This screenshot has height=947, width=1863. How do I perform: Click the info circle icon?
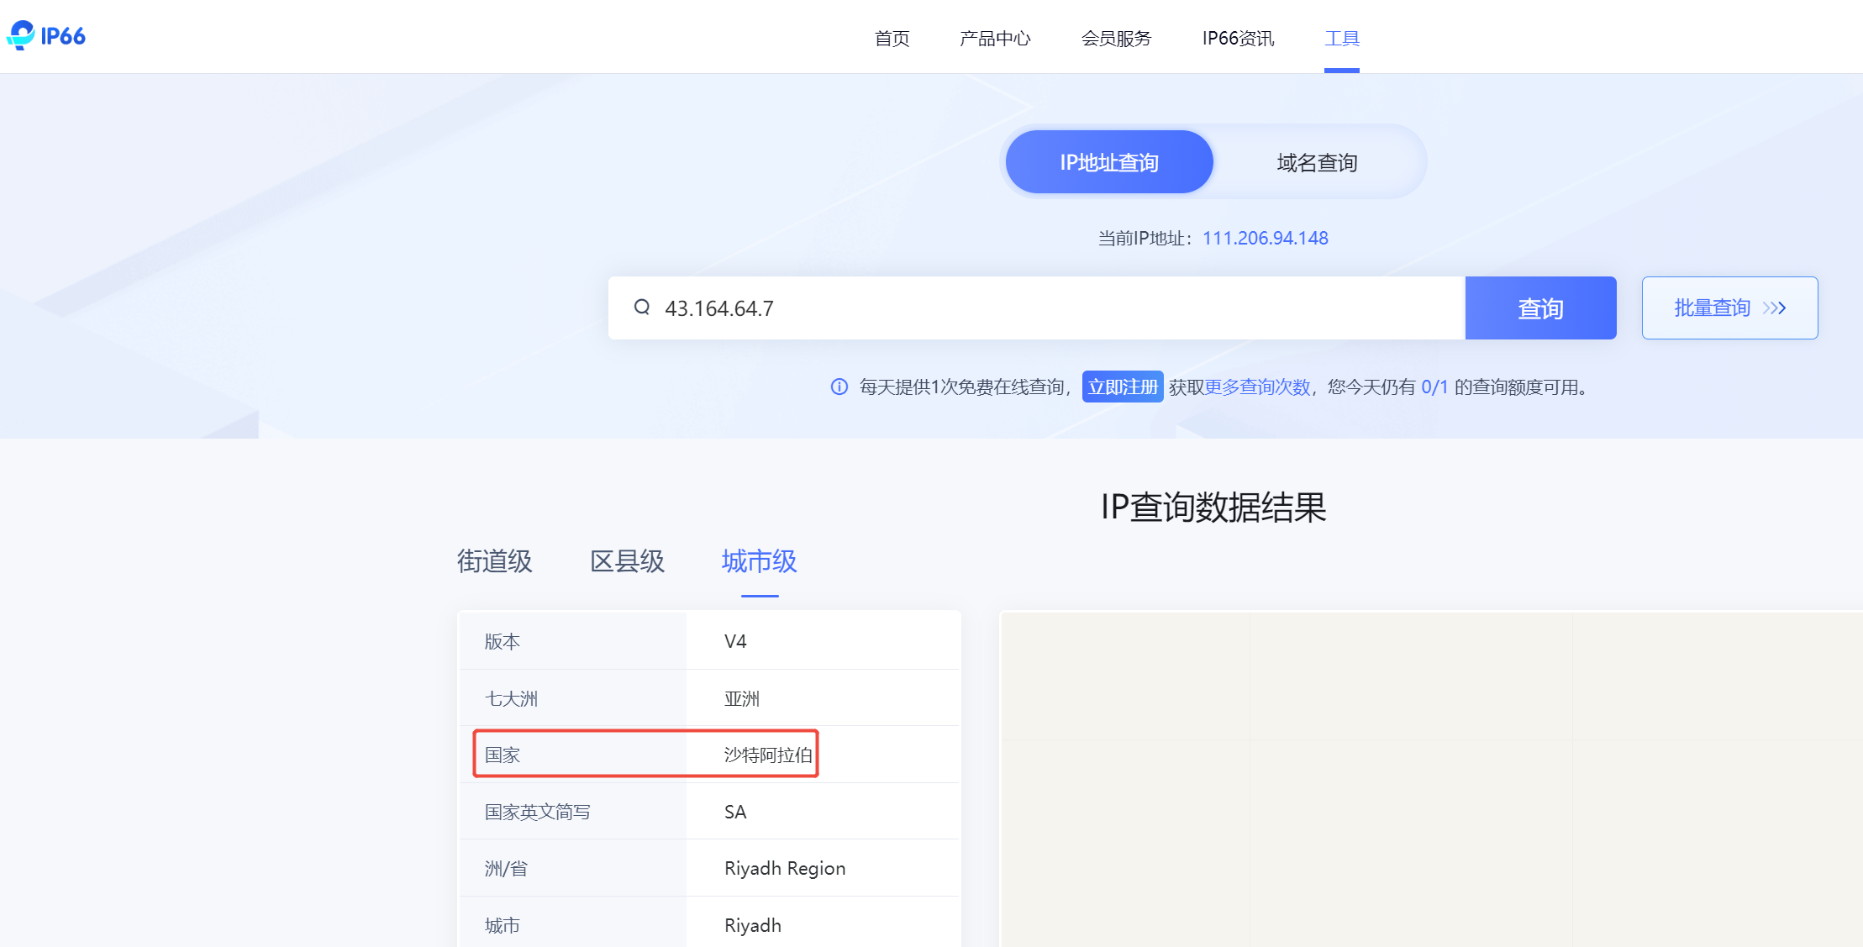(839, 387)
